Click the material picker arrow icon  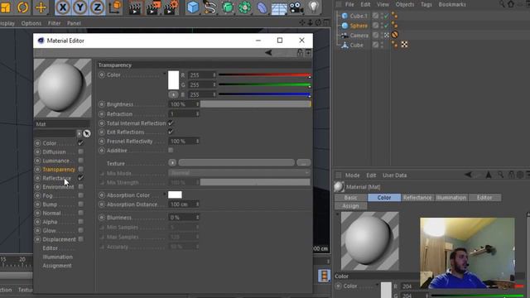coord(87,133)
